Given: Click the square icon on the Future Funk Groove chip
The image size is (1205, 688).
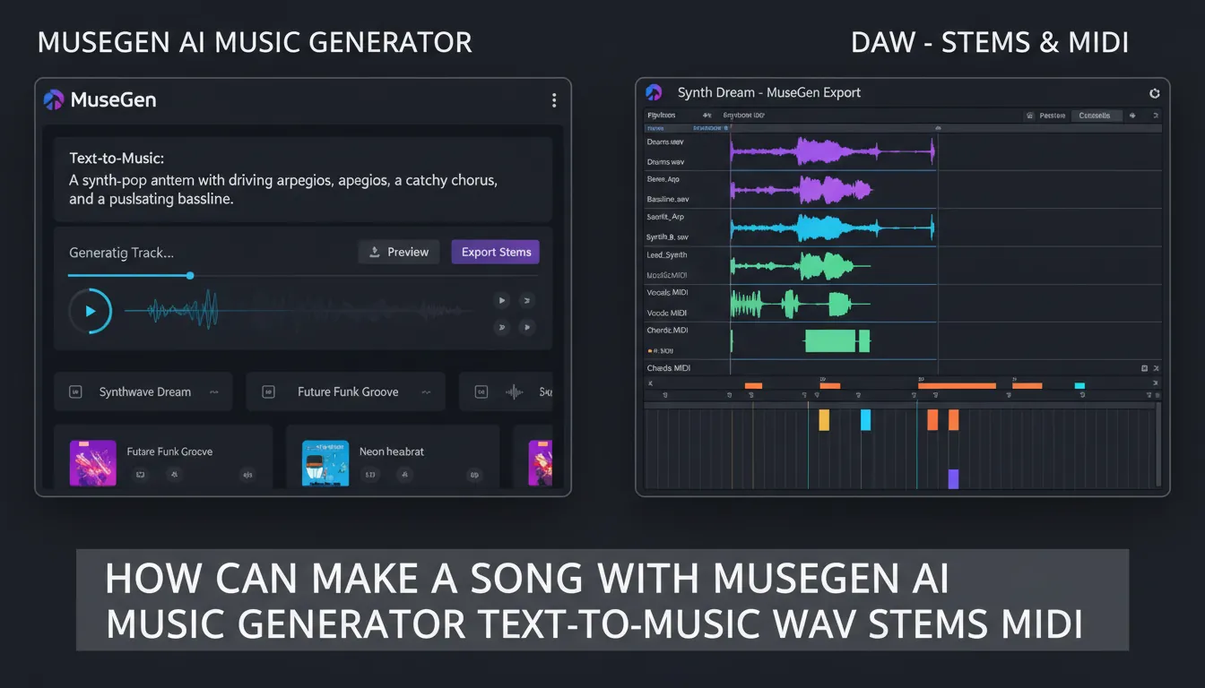Looking at the screenshot, I should click(x=267, y=391).
